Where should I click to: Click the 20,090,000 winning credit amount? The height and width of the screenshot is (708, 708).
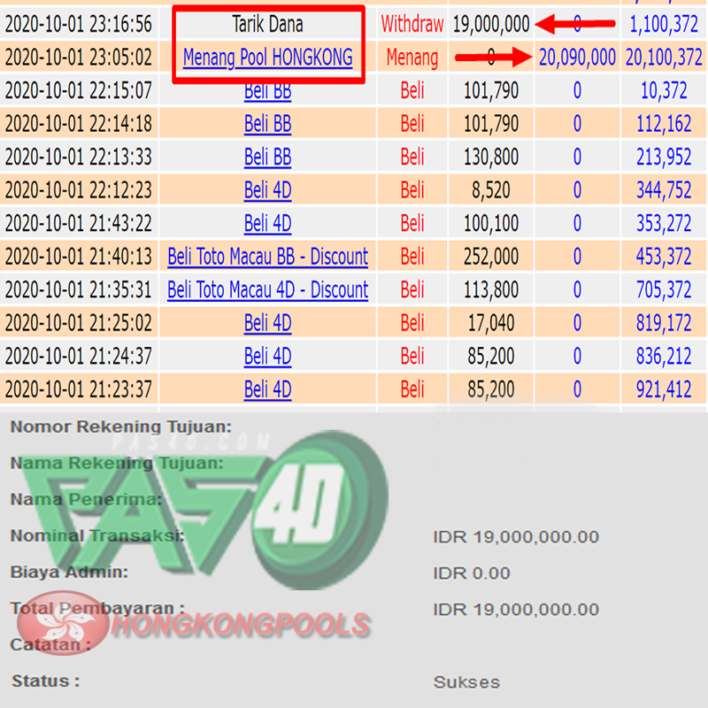[x=577, y=58]
